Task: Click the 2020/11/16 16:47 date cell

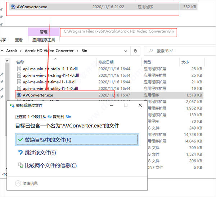Action: pos(114,95)
